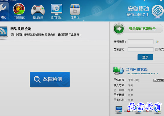
Task: Click the 登录我的宽带账号 banner
Action: [x=142, y=29]
